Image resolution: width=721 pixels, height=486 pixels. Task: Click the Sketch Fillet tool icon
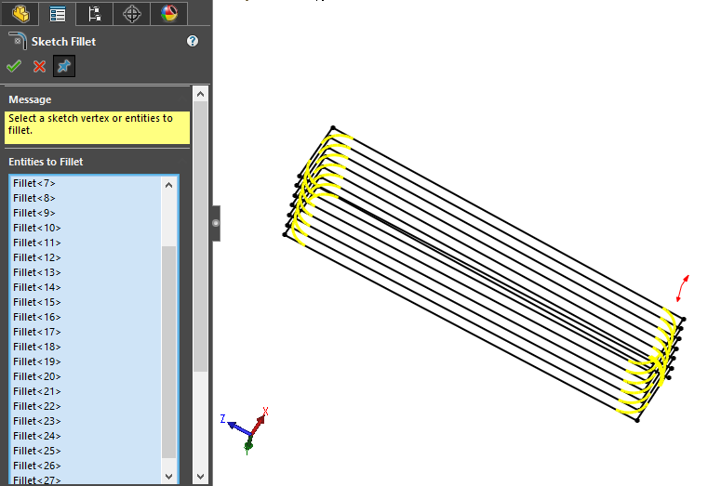(x=18, y=41)
